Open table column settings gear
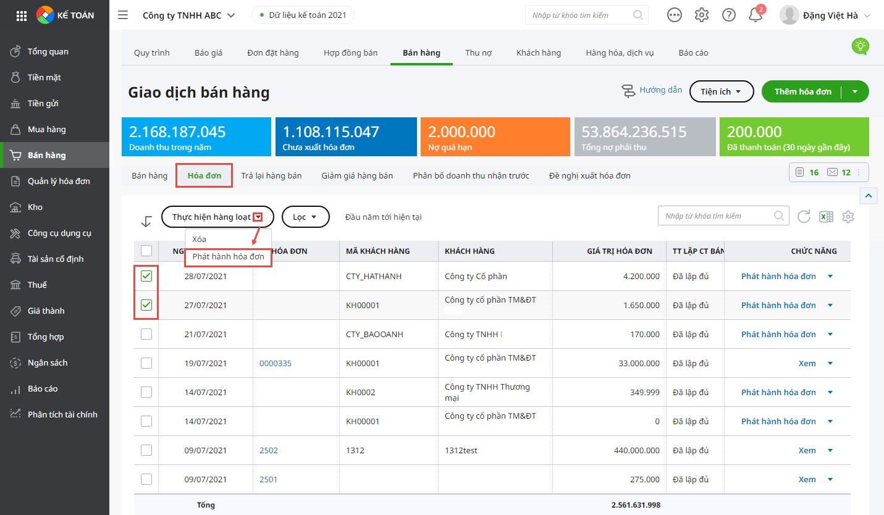884x515 pixels. (x=848, y=217)
